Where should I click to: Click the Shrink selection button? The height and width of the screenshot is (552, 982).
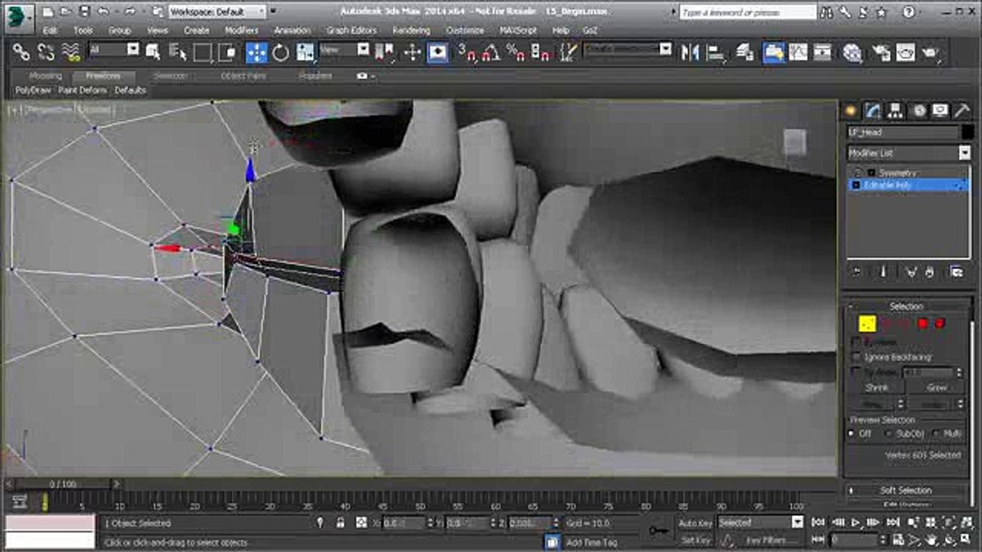pos(877,388)
